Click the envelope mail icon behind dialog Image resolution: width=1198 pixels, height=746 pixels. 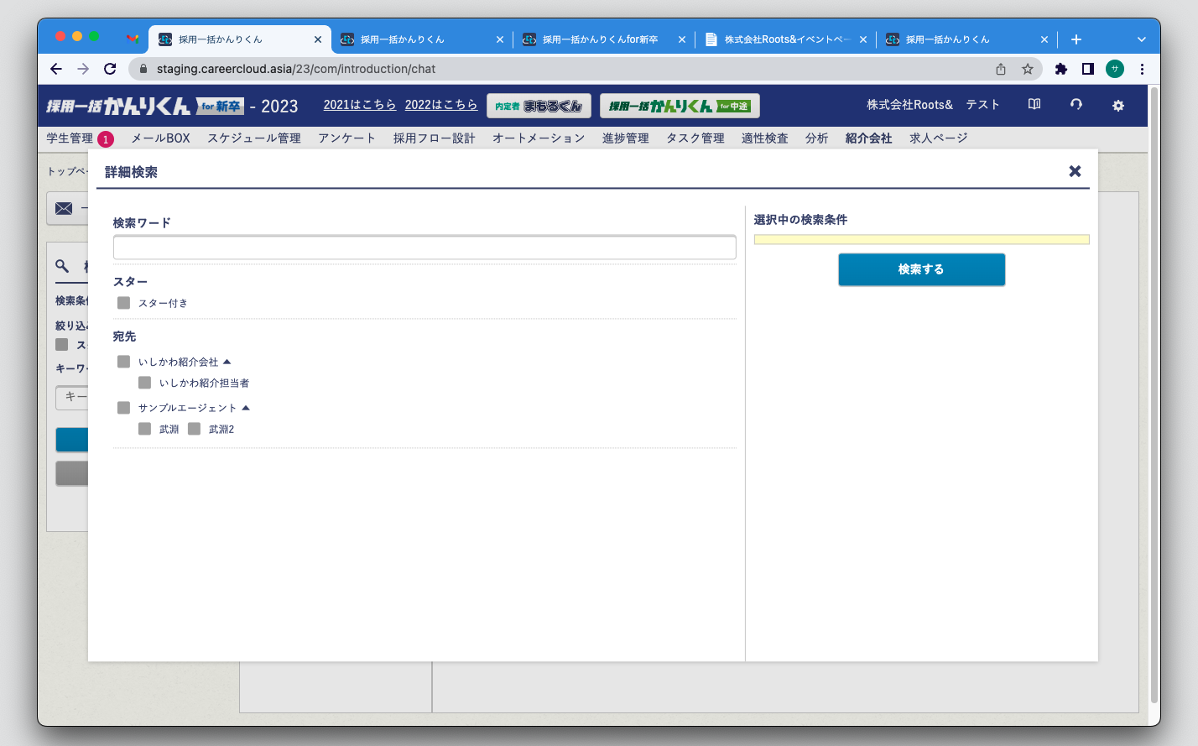coord(64,209)
